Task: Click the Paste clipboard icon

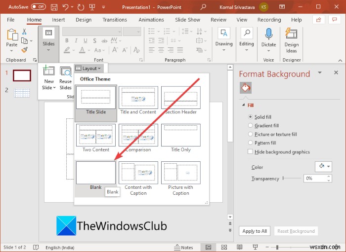Action: click(x=12, y=35)
